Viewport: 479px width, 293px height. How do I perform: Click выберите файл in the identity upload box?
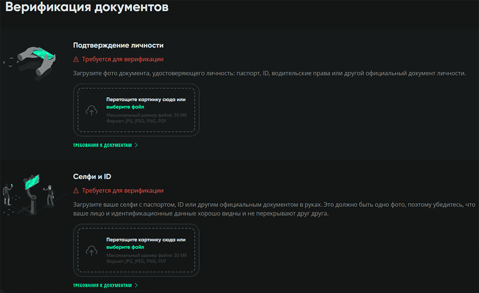click(125, 107)
